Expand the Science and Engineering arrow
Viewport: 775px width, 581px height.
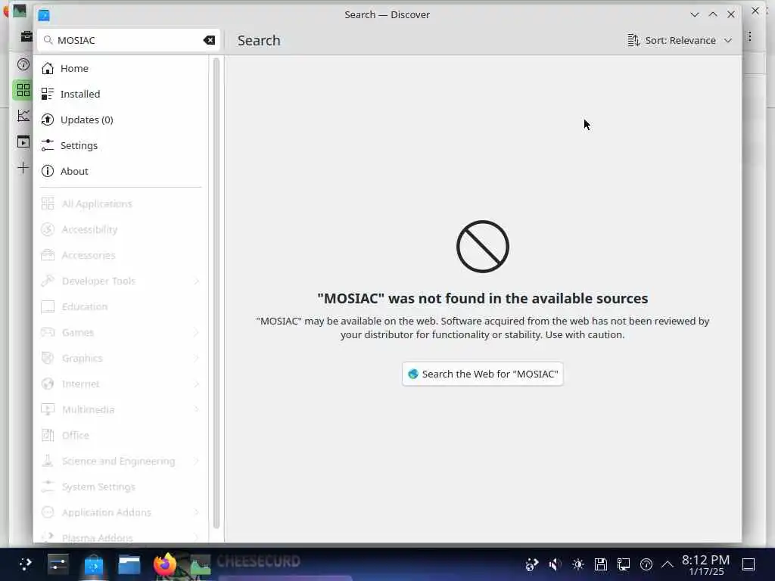tap(197, 461)
